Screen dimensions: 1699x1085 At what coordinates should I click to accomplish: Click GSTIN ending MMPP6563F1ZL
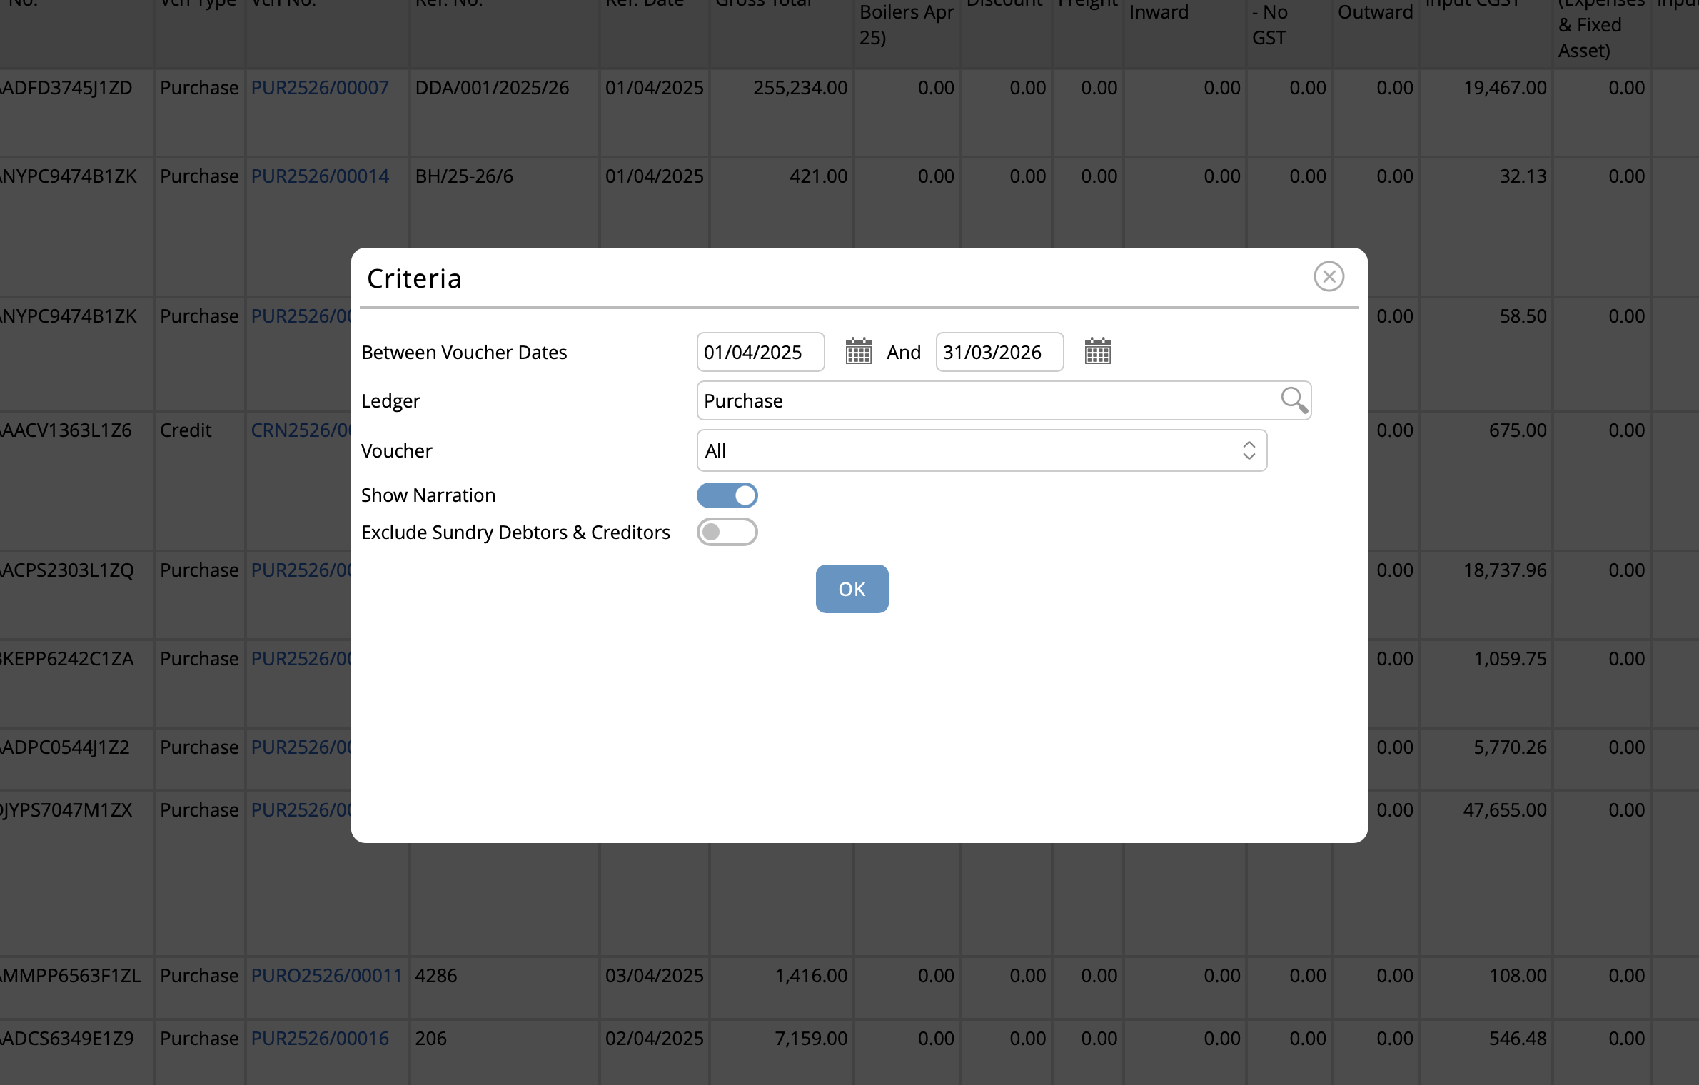click(x=71, y=976)
